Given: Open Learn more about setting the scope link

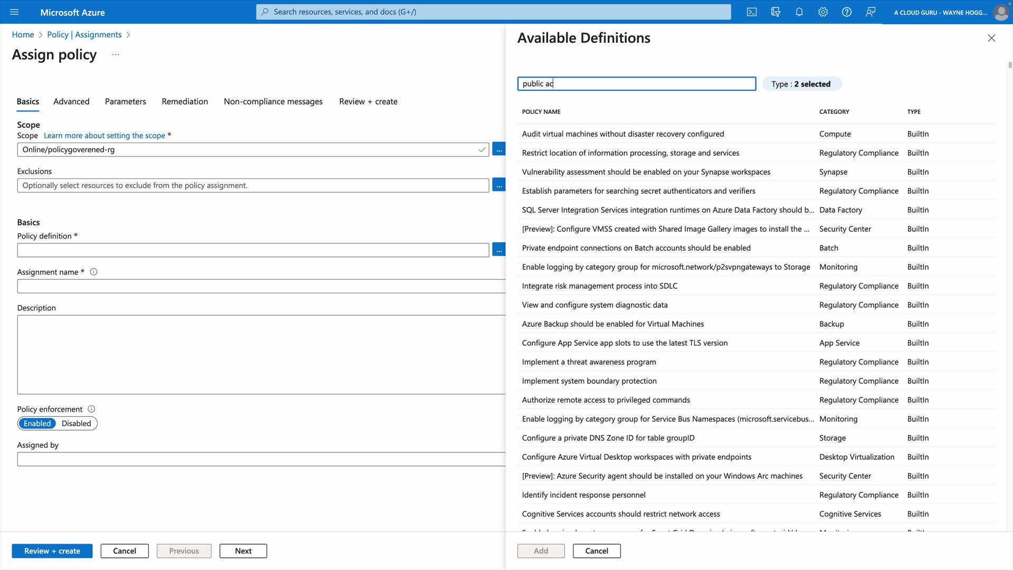Looking at the screenshot, I should pos(104,136).
